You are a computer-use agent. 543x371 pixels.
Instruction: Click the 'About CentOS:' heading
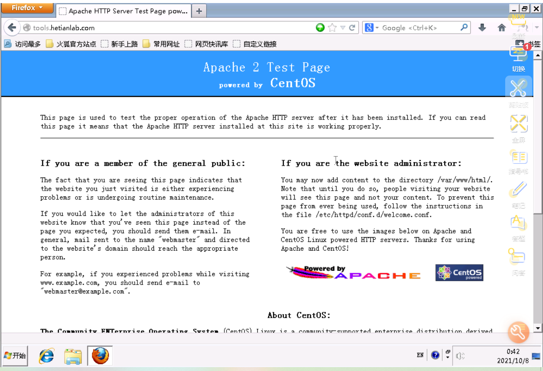coord(299,315)
